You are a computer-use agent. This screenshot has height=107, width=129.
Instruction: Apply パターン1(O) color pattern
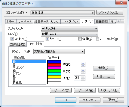coord(61,90)
